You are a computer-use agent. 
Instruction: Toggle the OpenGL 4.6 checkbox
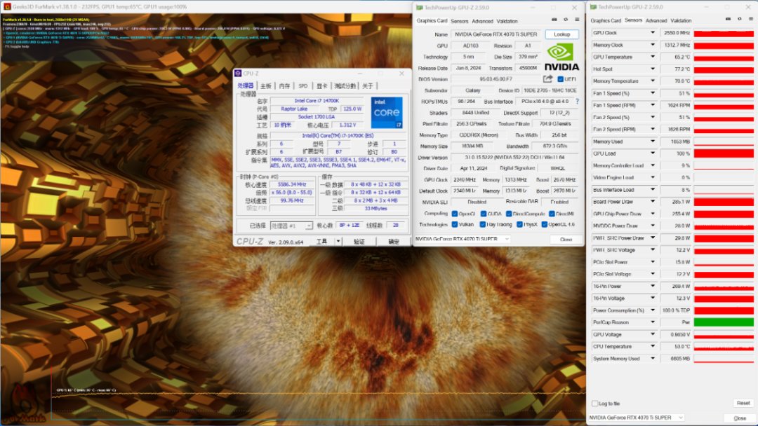tap(545, 224)
